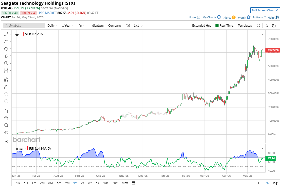The height and width of the screenshot is (190, 288).
Task: Open Full Screen Chart
Action: tap(265, 10)
